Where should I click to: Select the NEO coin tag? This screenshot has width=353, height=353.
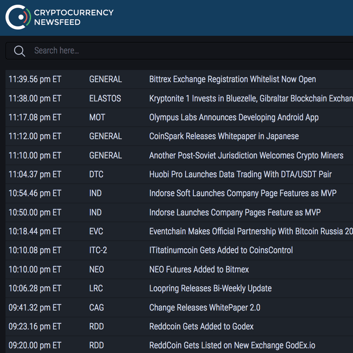click(96, 269)
